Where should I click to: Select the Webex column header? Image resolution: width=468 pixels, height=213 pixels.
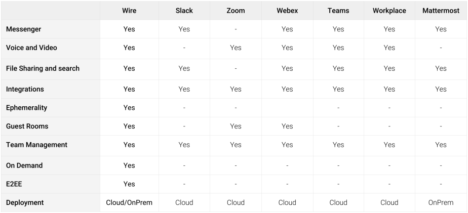point(287,11)
